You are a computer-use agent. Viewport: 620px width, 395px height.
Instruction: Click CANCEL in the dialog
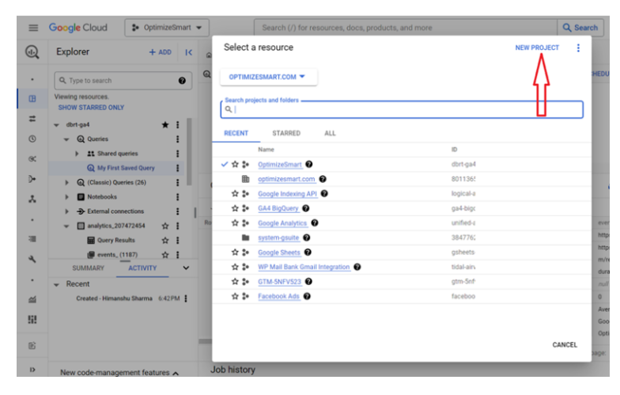point(565,345)
